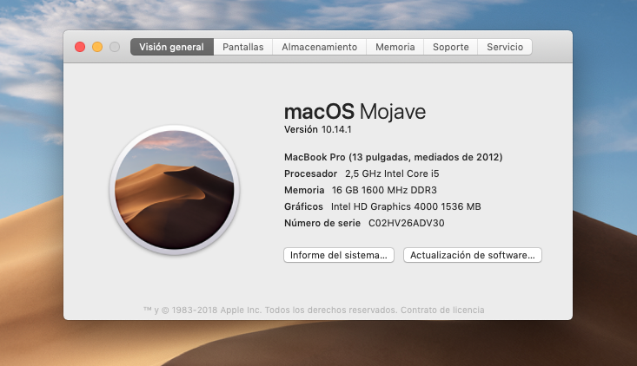This screenshot has height=366, width=637.
Task: Click the macOS Mojave dune logo
Action: click(x=175, y=190)
